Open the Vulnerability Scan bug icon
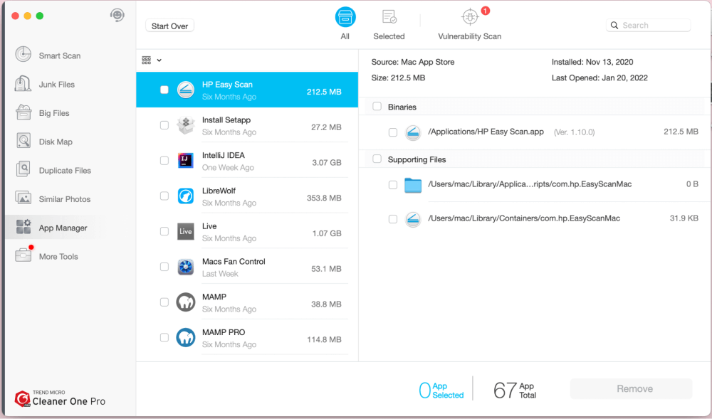 click(470, 17)
